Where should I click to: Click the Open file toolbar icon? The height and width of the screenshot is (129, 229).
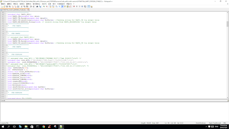coord(4,6)
